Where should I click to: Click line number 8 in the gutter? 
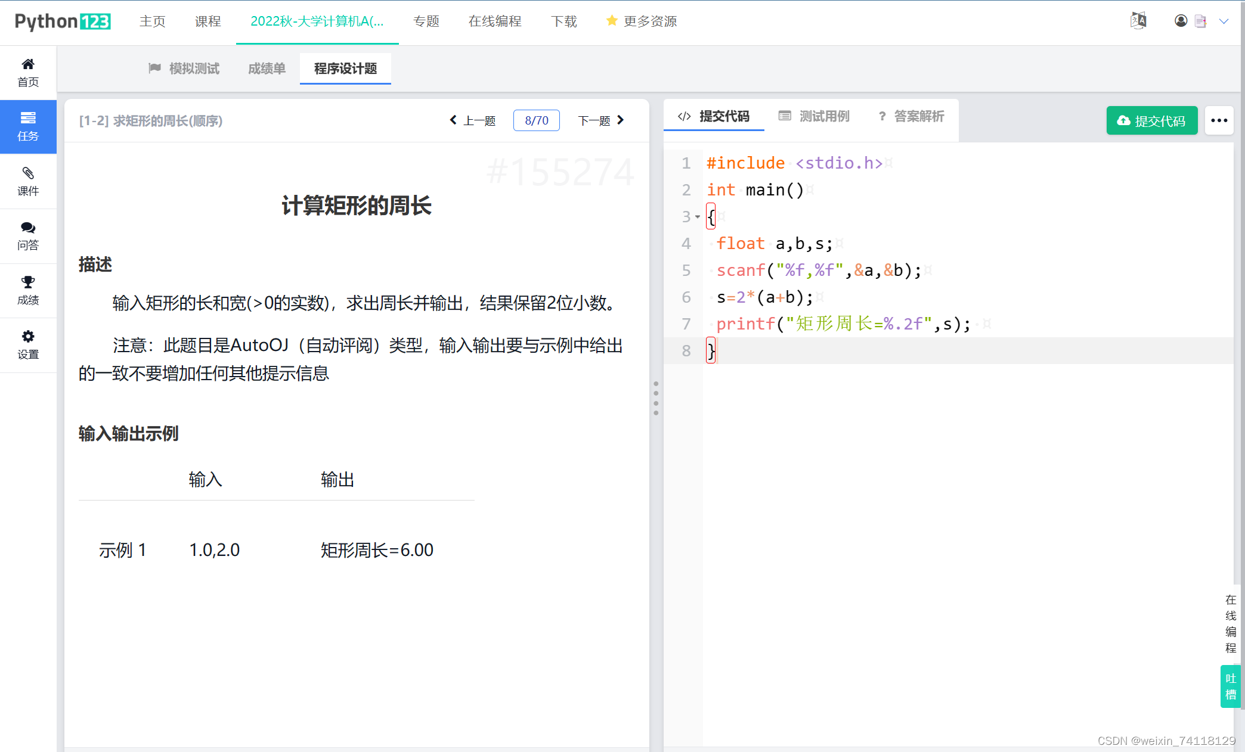click(686, 351)
